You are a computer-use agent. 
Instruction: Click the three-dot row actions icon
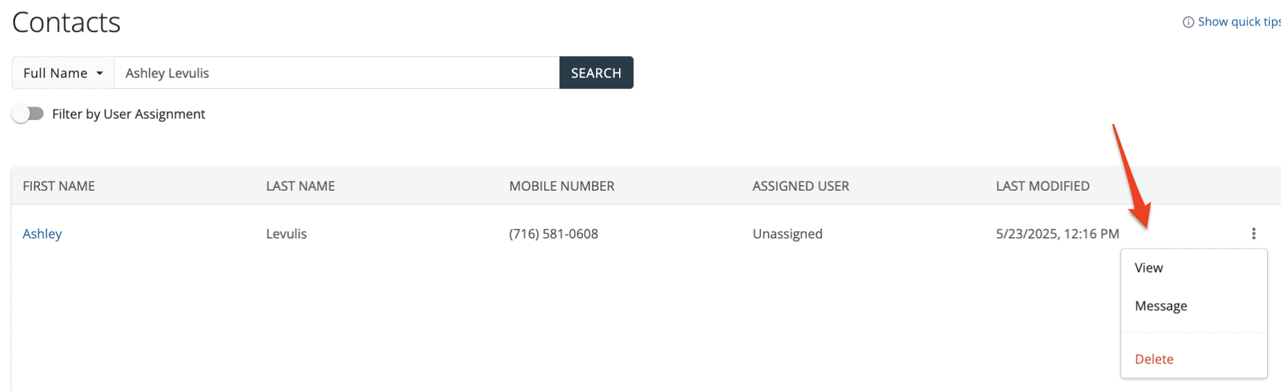coord(1253,234)
